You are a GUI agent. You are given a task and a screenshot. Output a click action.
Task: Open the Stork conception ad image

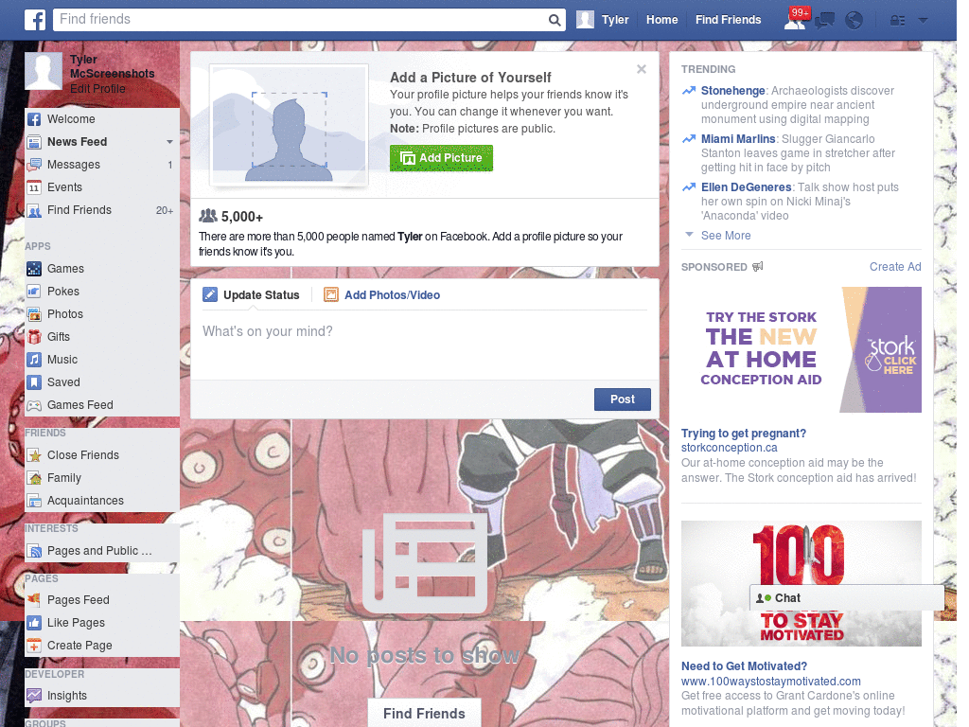coord(801,350)
